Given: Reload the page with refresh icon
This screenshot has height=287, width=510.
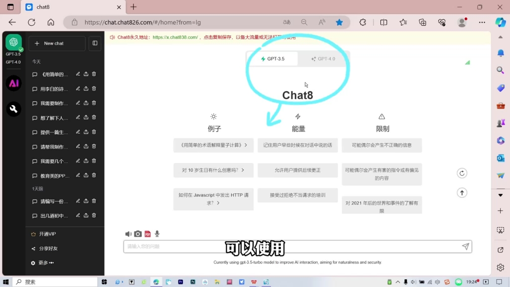Looking at the screenshot, I should click(31, 22).
